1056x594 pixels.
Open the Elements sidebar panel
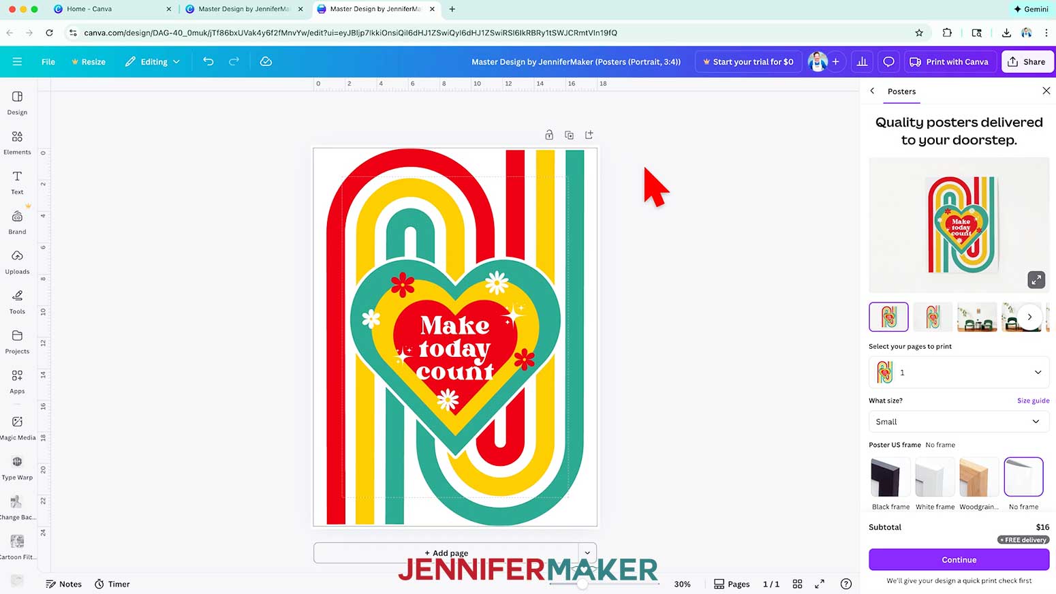pos(17,142)
